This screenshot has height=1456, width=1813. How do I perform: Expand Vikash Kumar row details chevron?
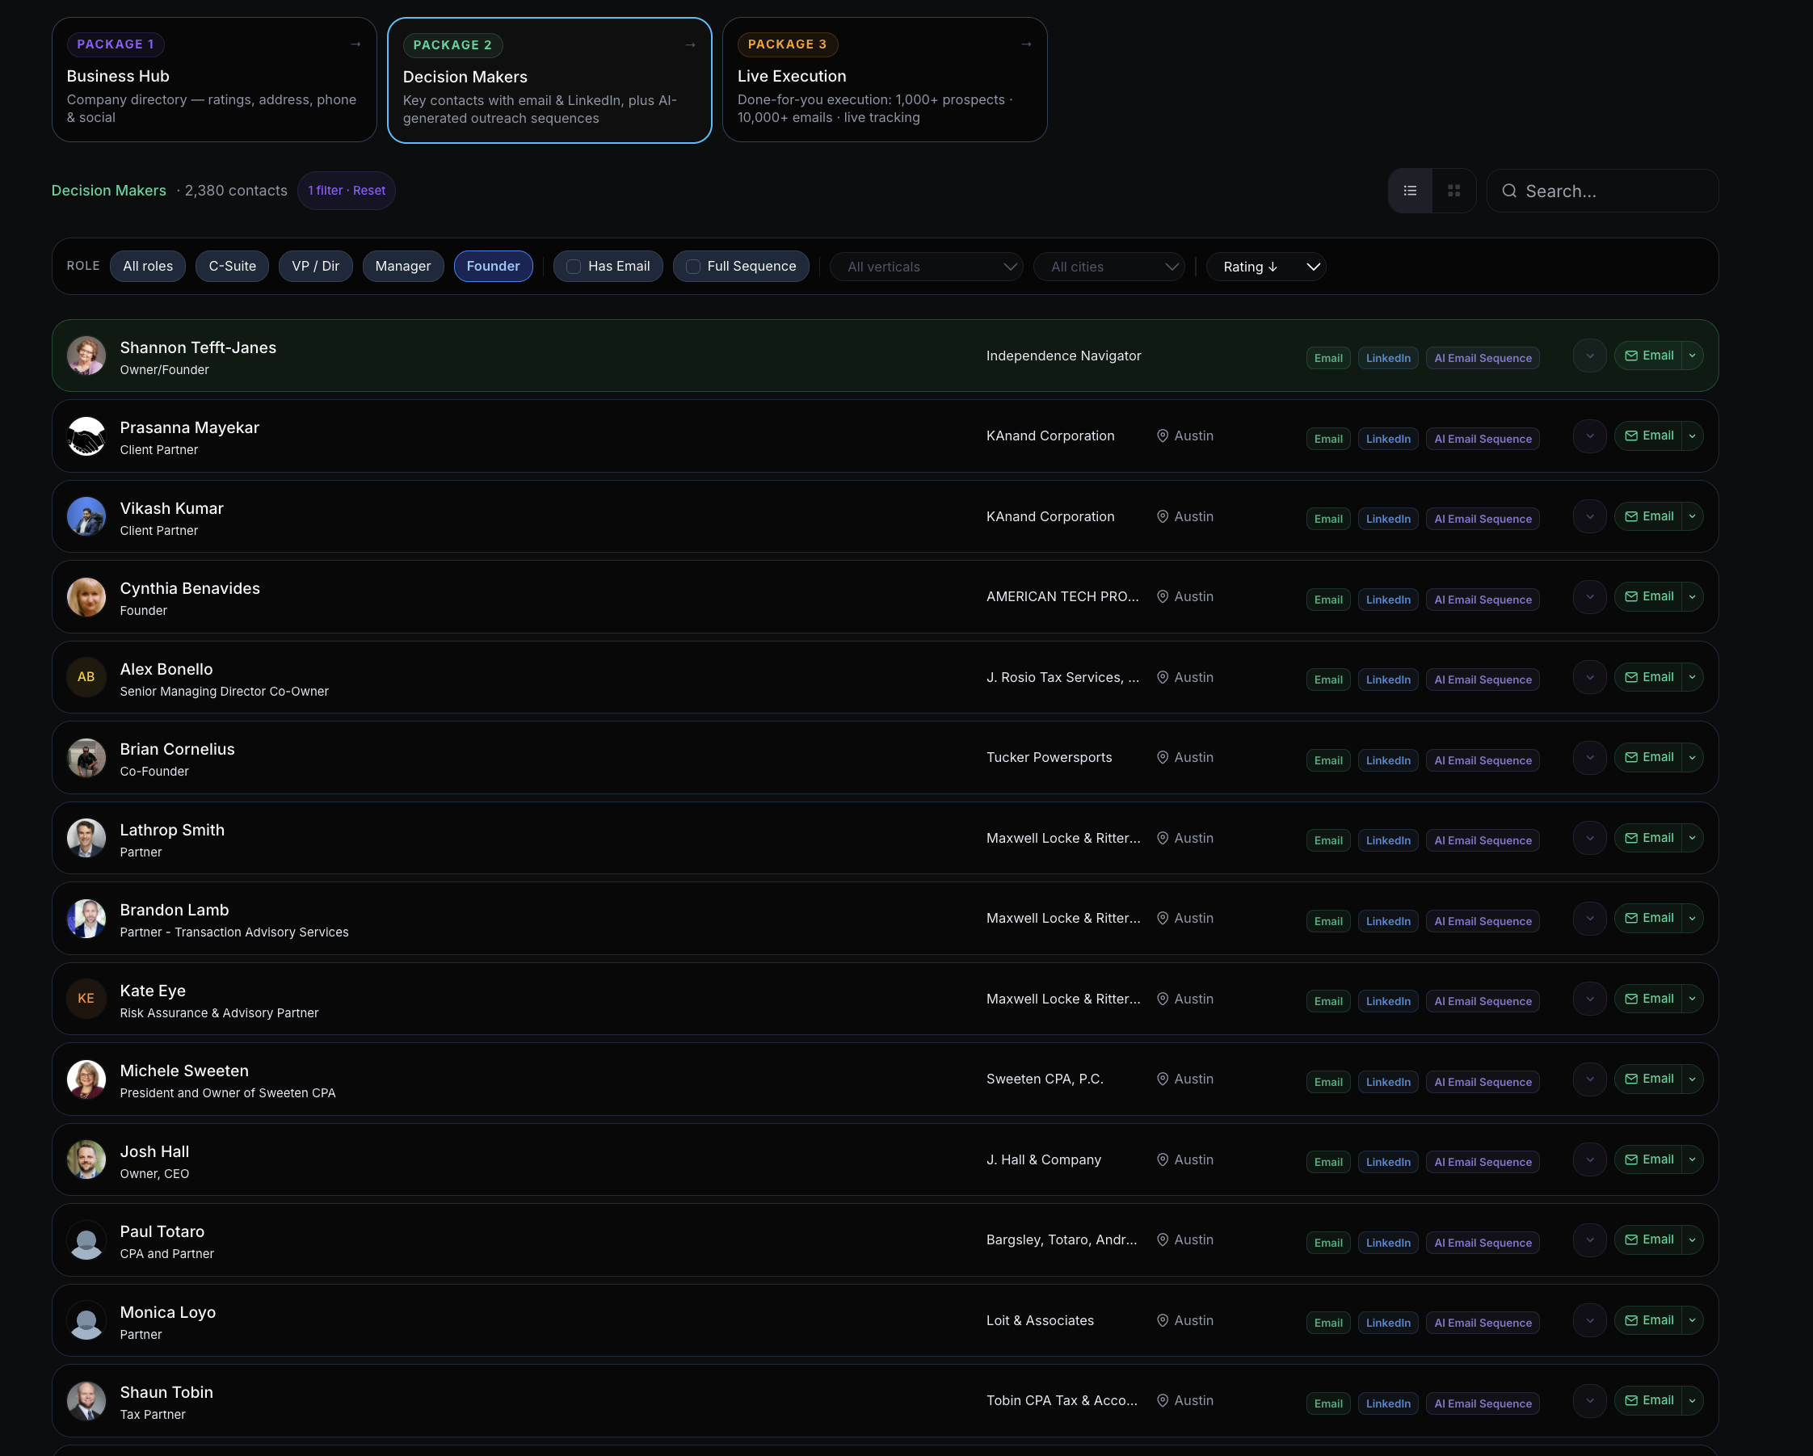[1589, 516]
